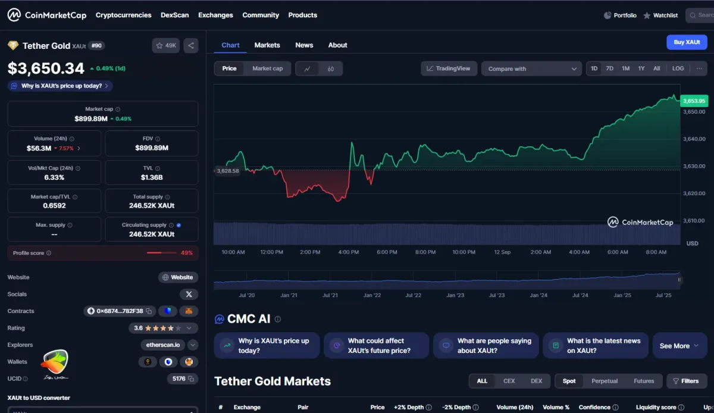Open Exchanges from top navigation
The width and height of the screenshot is (714, 413).
click(215, 15)
